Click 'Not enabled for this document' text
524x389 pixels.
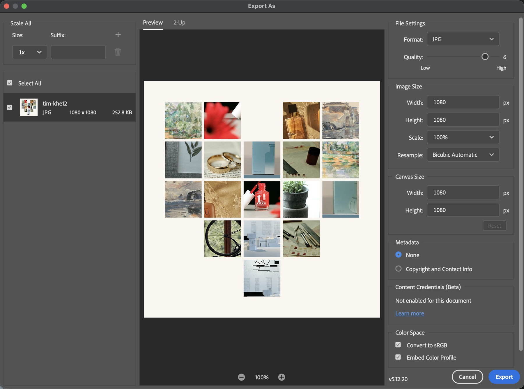tap(433, 301)
